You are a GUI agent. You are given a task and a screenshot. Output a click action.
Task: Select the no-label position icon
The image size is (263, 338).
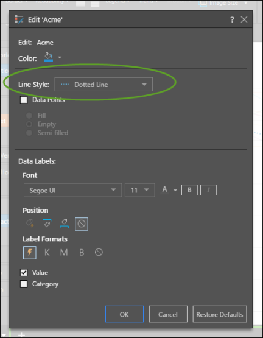(x=82, y=224)
